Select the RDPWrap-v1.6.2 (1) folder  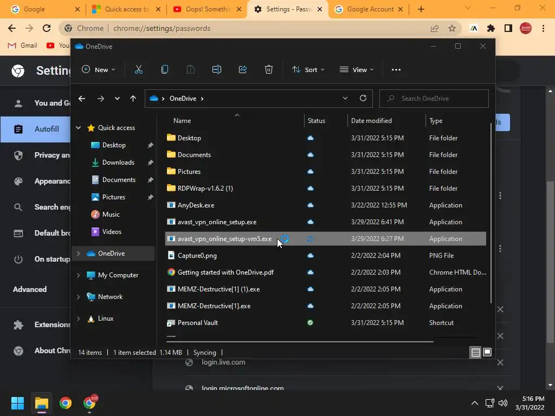(x=325, y=188)
